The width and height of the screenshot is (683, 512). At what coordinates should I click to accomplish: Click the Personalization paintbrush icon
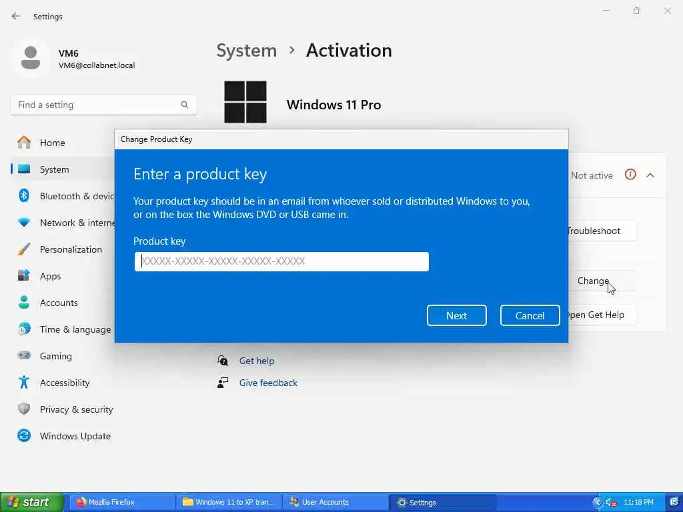[x=24, y=249]
